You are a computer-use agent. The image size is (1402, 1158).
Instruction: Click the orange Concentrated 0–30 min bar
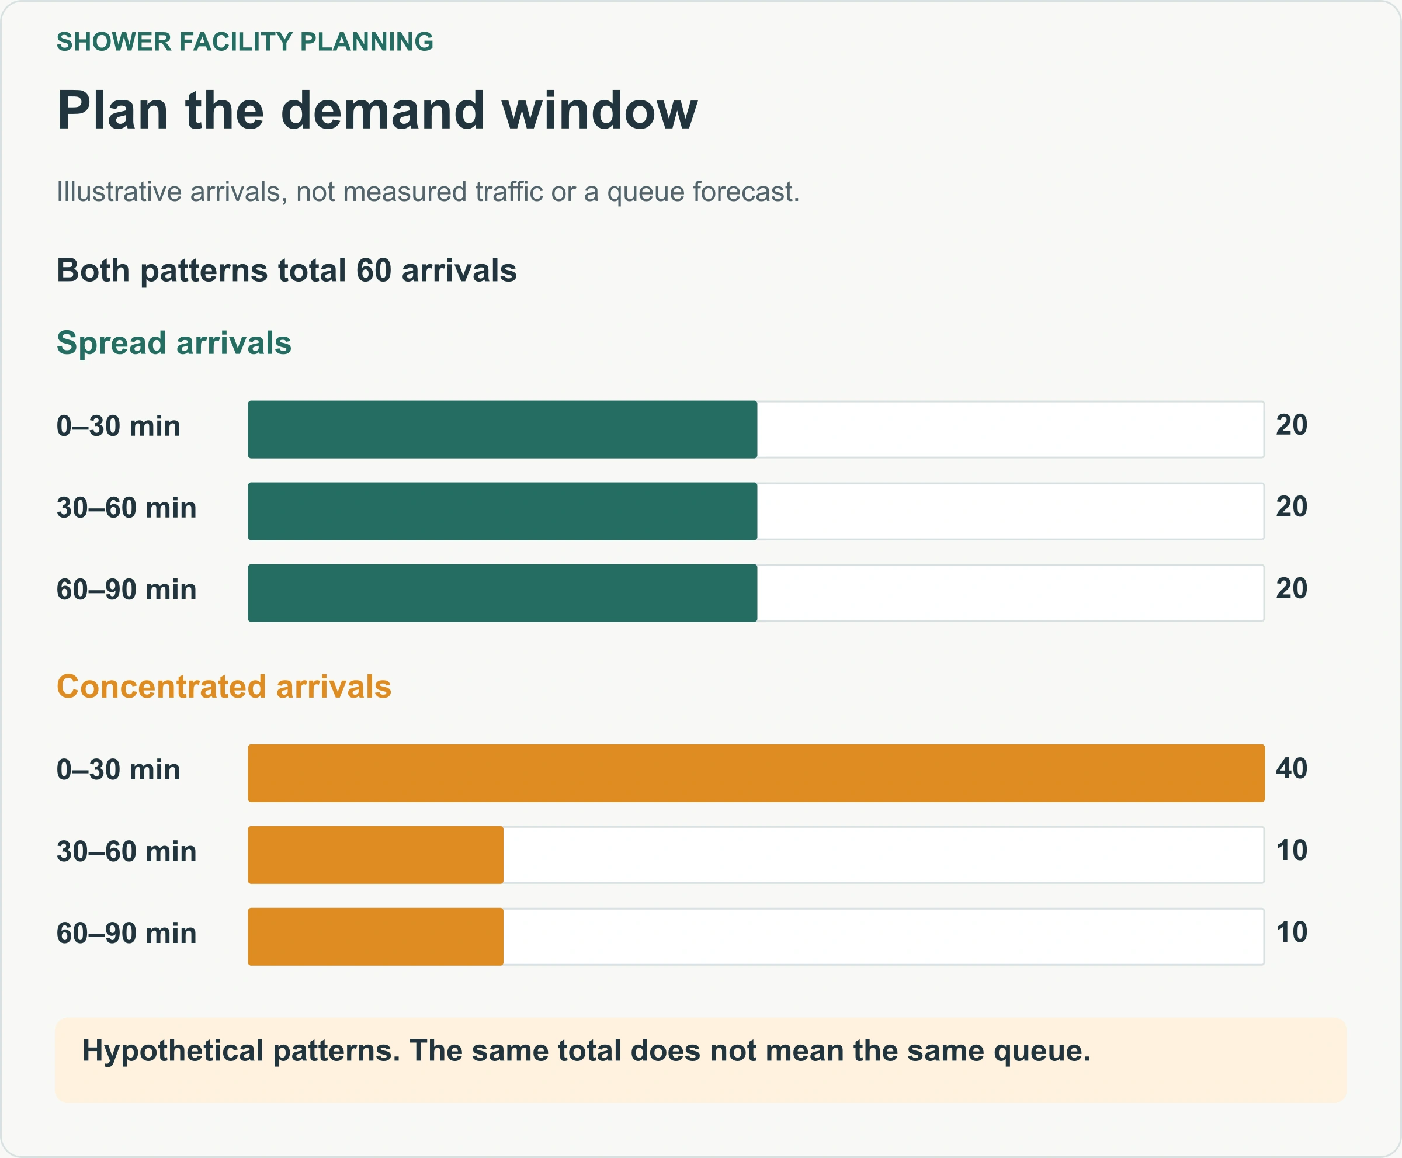coord(756,773)
